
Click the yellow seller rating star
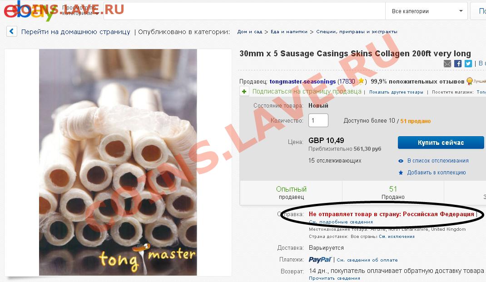coord(361,81)
